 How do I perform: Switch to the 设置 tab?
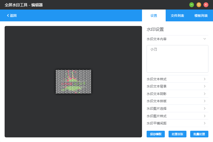point(154,16)
